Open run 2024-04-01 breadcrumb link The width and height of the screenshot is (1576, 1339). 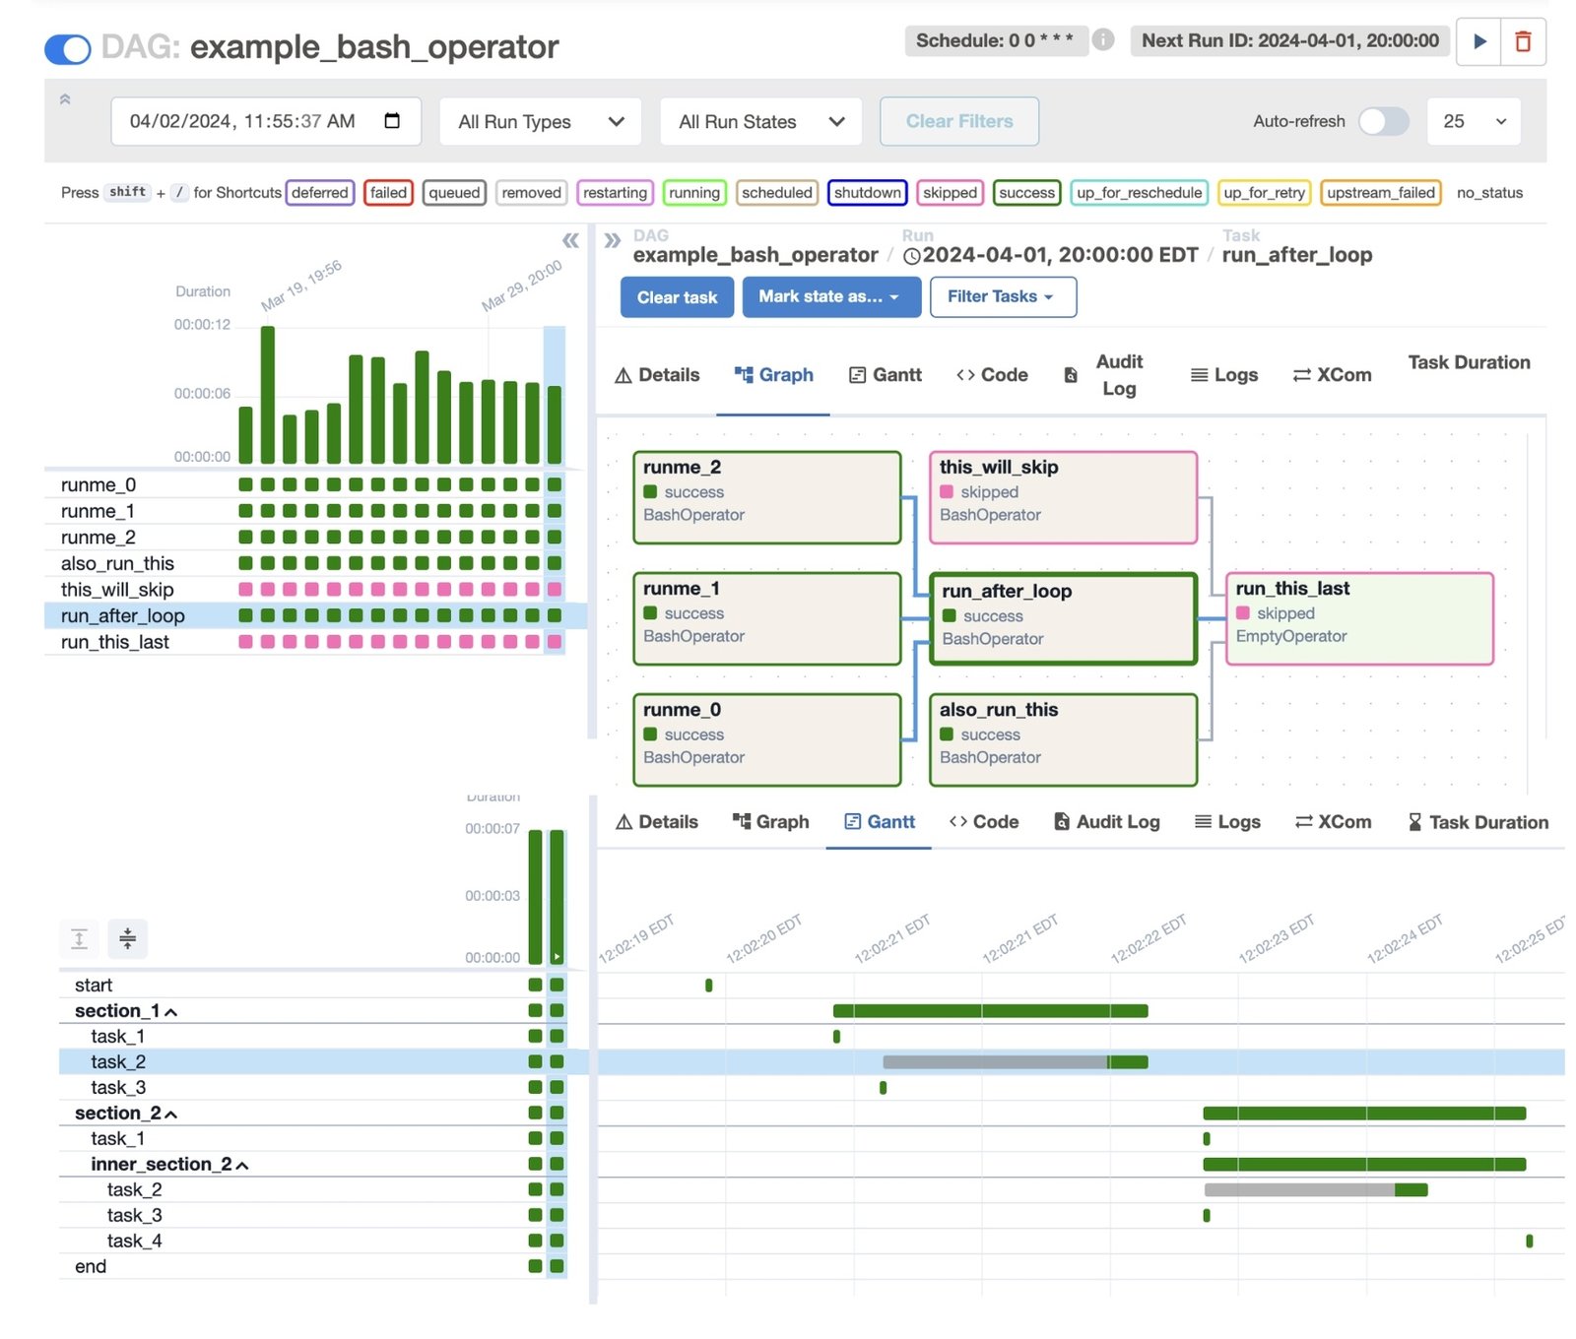pos(1050,255)
